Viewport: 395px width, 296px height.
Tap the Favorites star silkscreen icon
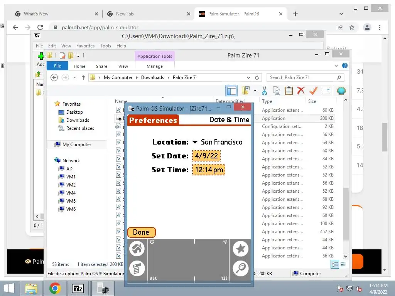click(241, 249)
